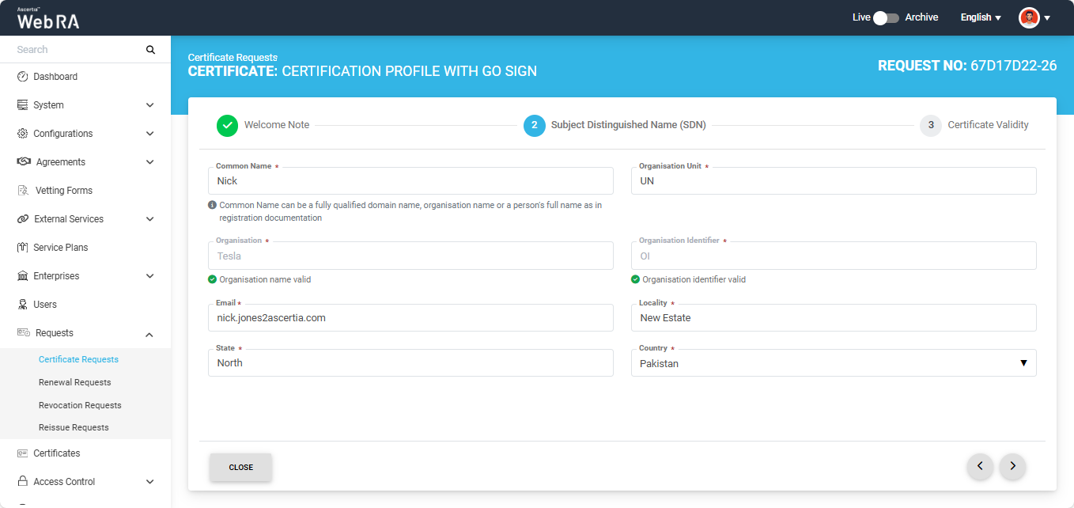Go back with the left arrow button
The width and height of the screenshot is (1074, 508).
pyautogui.click(x=980, y=467)
